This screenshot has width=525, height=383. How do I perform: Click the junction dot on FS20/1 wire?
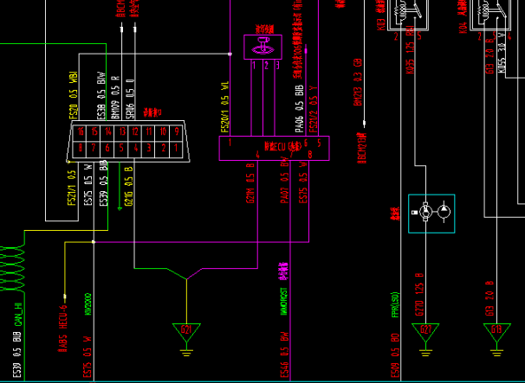[x=230, y=54]
